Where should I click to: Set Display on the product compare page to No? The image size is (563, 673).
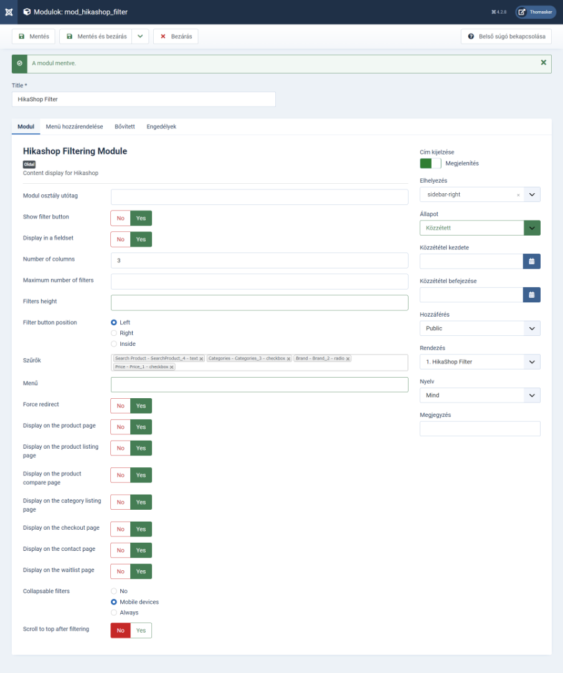tap(121, 475)
